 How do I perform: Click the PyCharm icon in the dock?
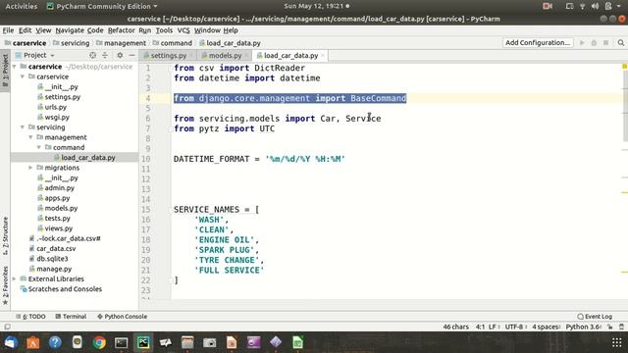click(x=143, y=342)
